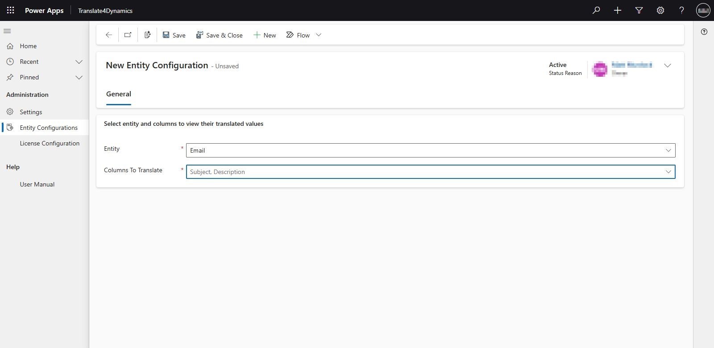This screenshot has height=348, width=714.
Task: Click the Active status reason value
Action: 558,65
